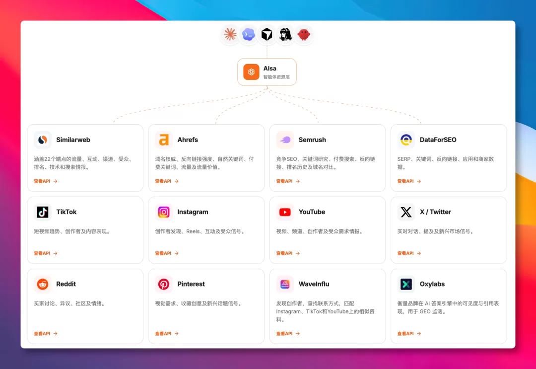This screenshot has height=369, width=536.
Task: Click Similarweb description about 22个端点
Action: point(83,163)
